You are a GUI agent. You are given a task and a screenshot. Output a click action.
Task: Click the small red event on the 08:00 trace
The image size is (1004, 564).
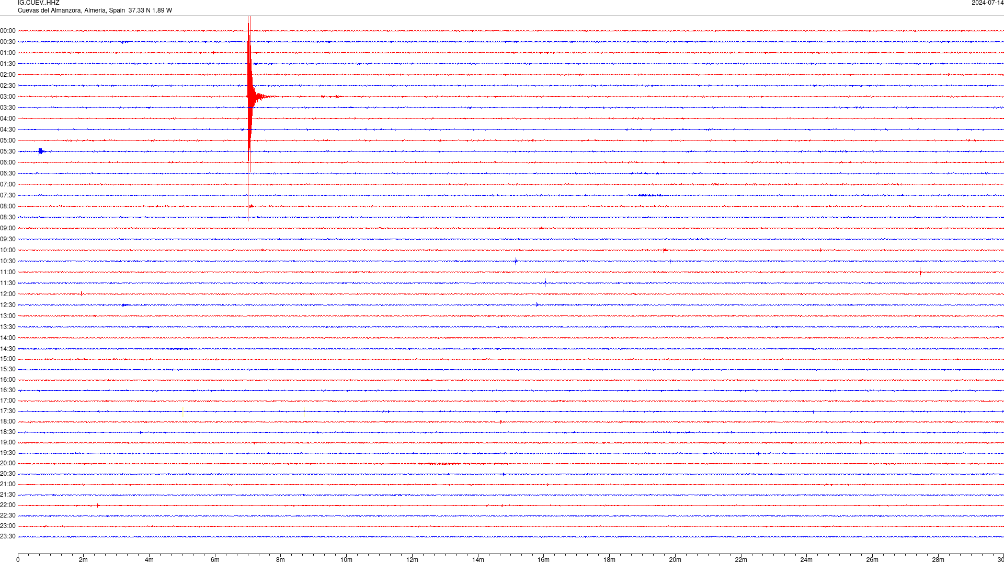(x=252, y=206)
